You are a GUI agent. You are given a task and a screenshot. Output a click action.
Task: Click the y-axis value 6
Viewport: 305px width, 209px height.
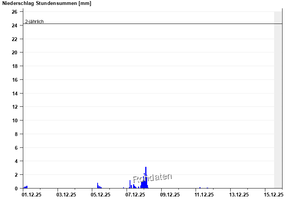pos(16,148)
